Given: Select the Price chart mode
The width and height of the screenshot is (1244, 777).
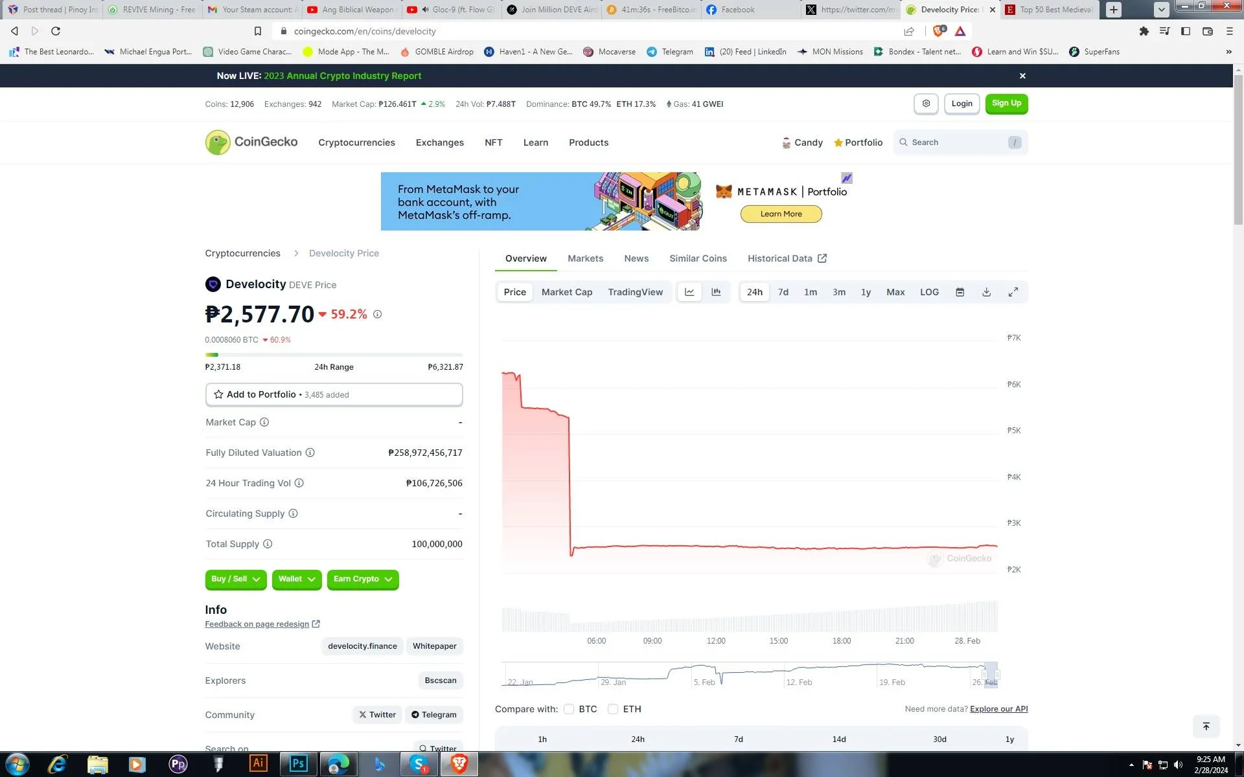Looking at the screenshot, I should pos(514,292).
